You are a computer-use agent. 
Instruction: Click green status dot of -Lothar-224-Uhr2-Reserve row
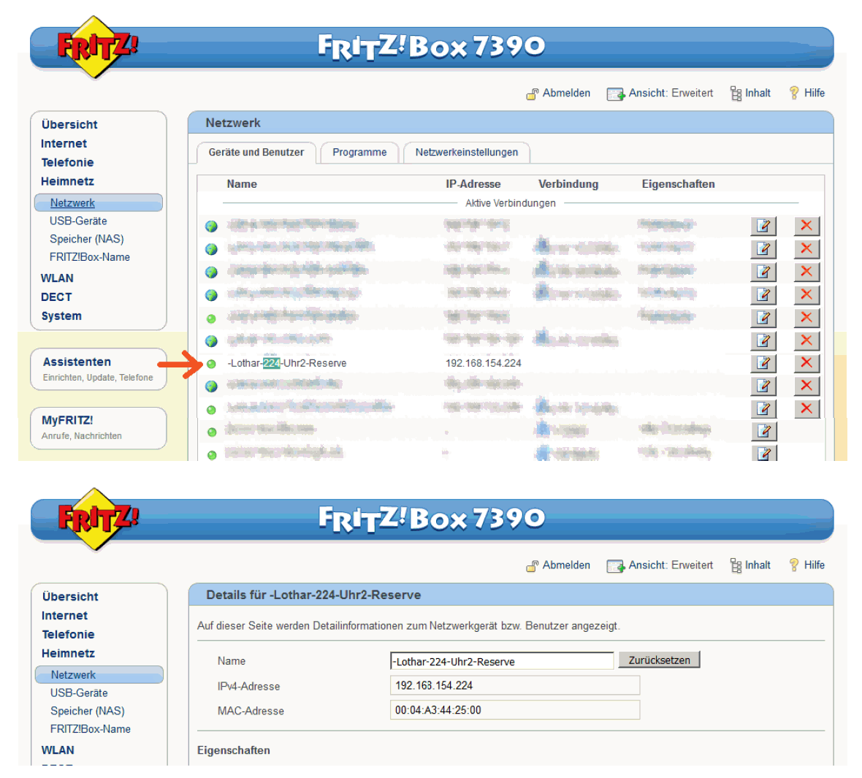point(211,364)
